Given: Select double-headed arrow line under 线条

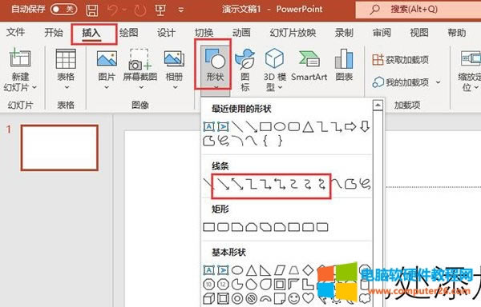Looking at the screenshot, I should (237, 184).
